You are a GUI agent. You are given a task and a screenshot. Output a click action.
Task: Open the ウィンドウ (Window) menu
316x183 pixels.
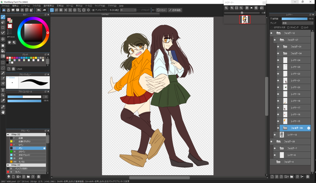[100, 6]
